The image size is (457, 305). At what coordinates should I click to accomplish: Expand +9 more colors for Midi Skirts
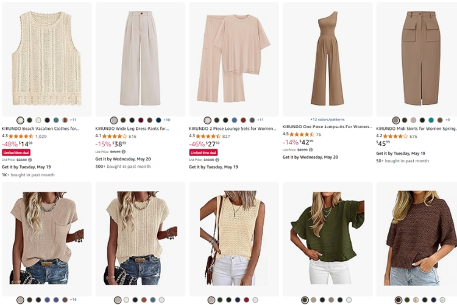(448, 120)
